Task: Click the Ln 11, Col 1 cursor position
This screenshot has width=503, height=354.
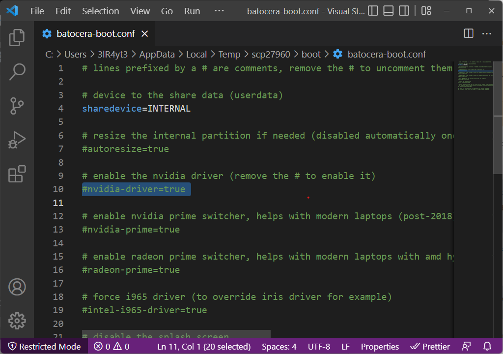Action: click(x=204, y=346)
